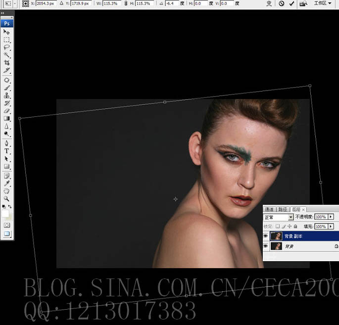This screenshot has width=339, height=325.
Task: Click the rotation angle field -6.4
Action: click(x=172, y=3)
